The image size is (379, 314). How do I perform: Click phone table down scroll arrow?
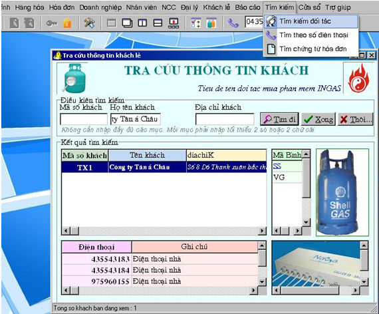[262, 281]
